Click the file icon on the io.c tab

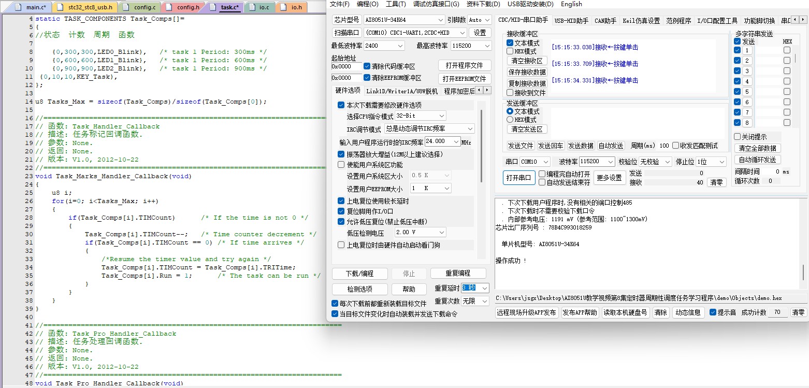click(252, 7)
